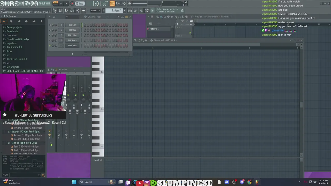Select Tank 2 154bpm Prod Opus file

(27, 146)
